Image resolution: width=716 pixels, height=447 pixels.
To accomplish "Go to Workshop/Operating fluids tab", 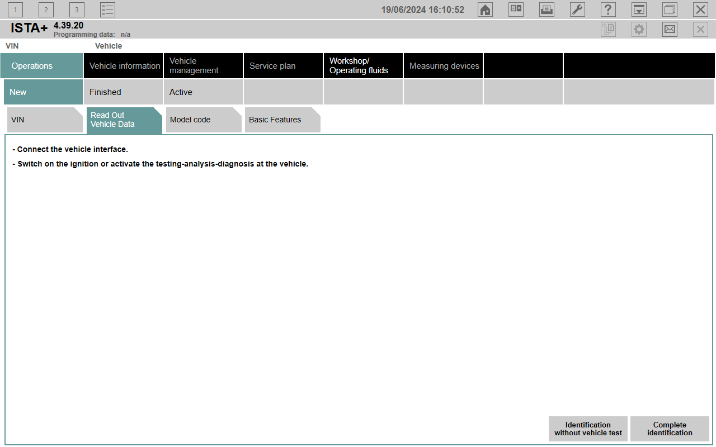I will [364, 66].
